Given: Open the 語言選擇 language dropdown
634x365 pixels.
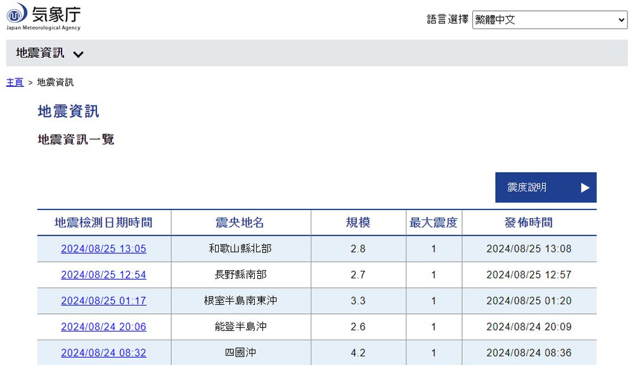Looking at the screenshot, I should pos(549,20).
